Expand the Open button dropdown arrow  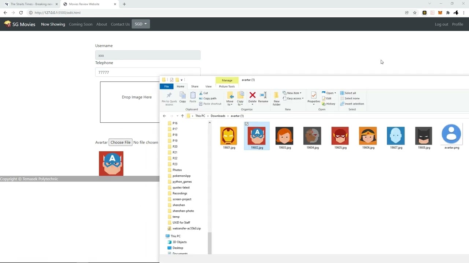(x=335, y=93)
